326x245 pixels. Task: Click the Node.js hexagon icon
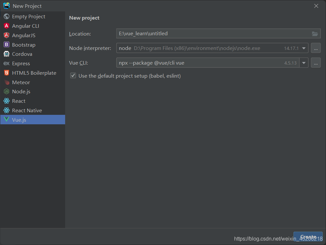tap(7, 91)
